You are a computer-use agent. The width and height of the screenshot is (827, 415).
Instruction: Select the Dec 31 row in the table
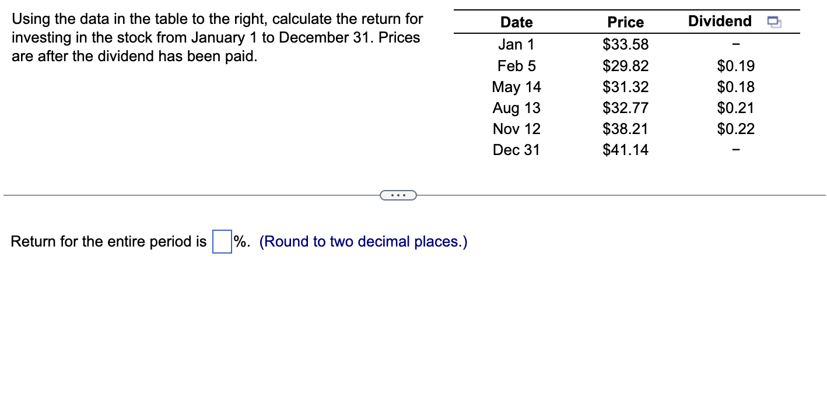click(x=516, y=150)
